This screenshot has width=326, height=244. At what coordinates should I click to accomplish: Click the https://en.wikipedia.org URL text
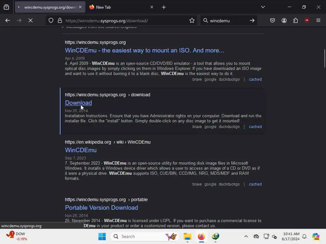click(x=88, y=142)
